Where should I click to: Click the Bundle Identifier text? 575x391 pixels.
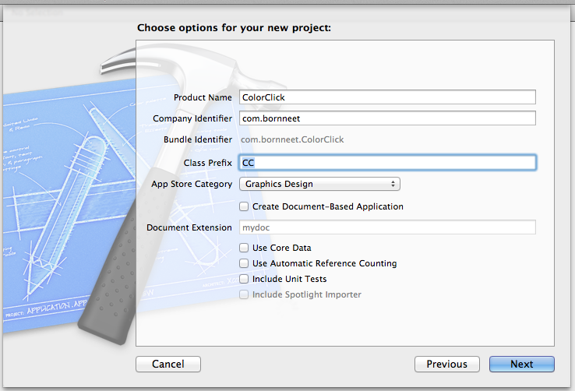292,139
